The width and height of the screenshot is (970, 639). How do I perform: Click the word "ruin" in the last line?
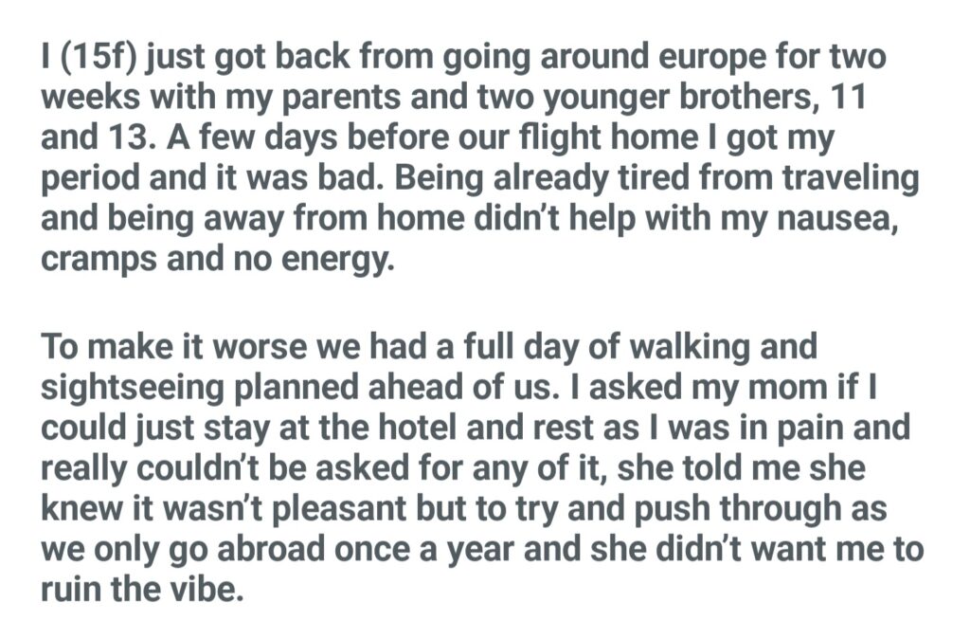point(77,591)
